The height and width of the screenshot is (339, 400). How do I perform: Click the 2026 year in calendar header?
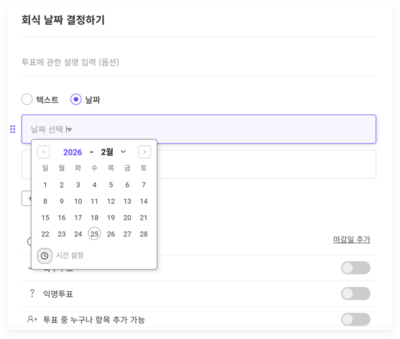click(x=73, y=152)
